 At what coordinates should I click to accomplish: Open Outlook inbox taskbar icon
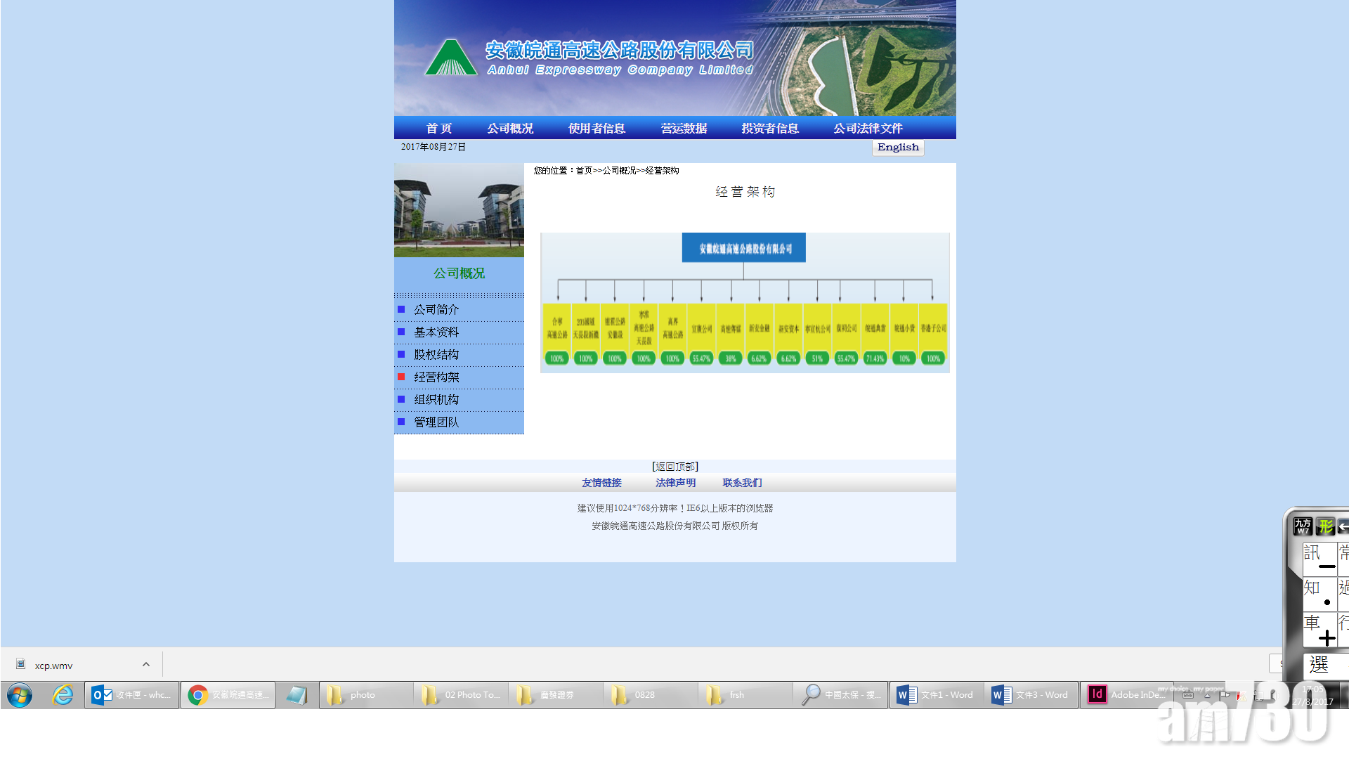132,695
